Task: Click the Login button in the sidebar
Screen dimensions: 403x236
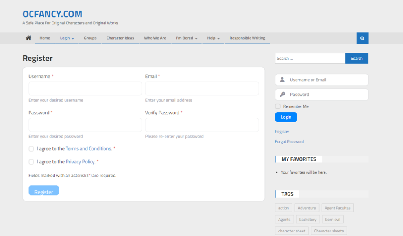Action: click(x=286, y=117)
